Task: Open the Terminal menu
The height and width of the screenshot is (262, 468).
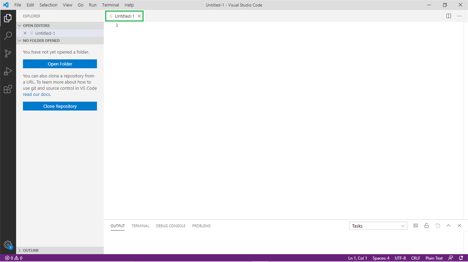Action: (111, 5)
